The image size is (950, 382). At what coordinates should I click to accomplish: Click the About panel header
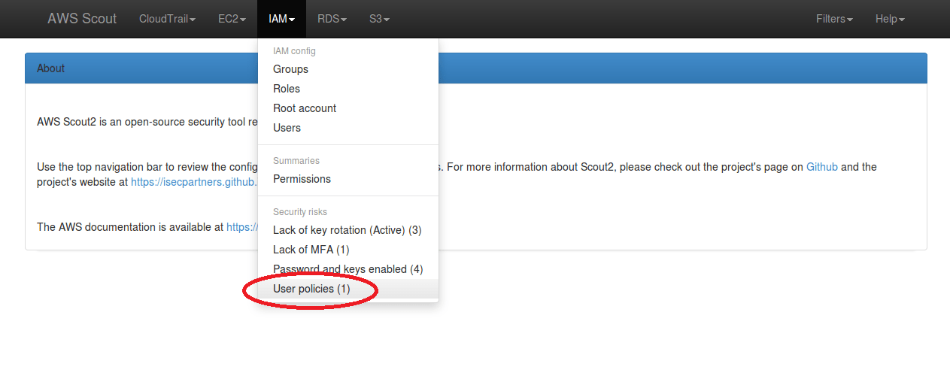pos(475,68)
